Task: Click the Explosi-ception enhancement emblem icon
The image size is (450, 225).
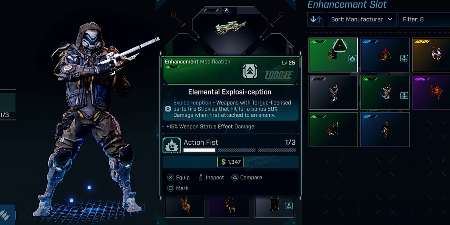Action: [250, 71]
